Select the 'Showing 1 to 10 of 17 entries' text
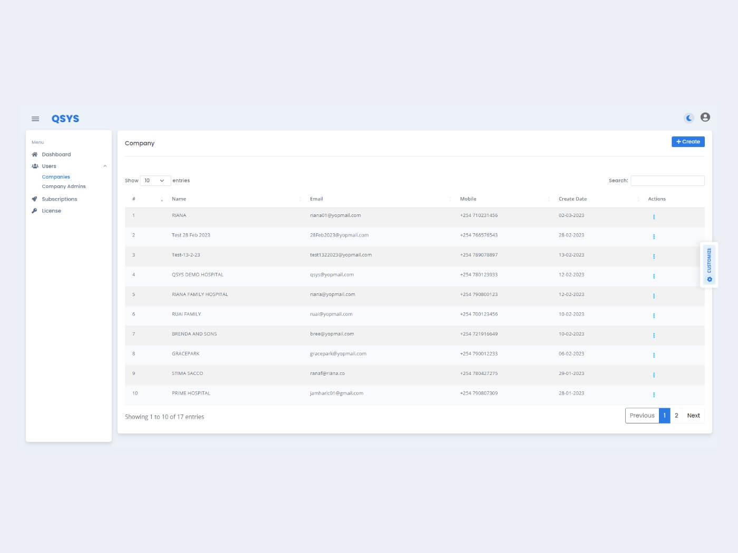The image size is (738, 553). [x=164, y=417]
